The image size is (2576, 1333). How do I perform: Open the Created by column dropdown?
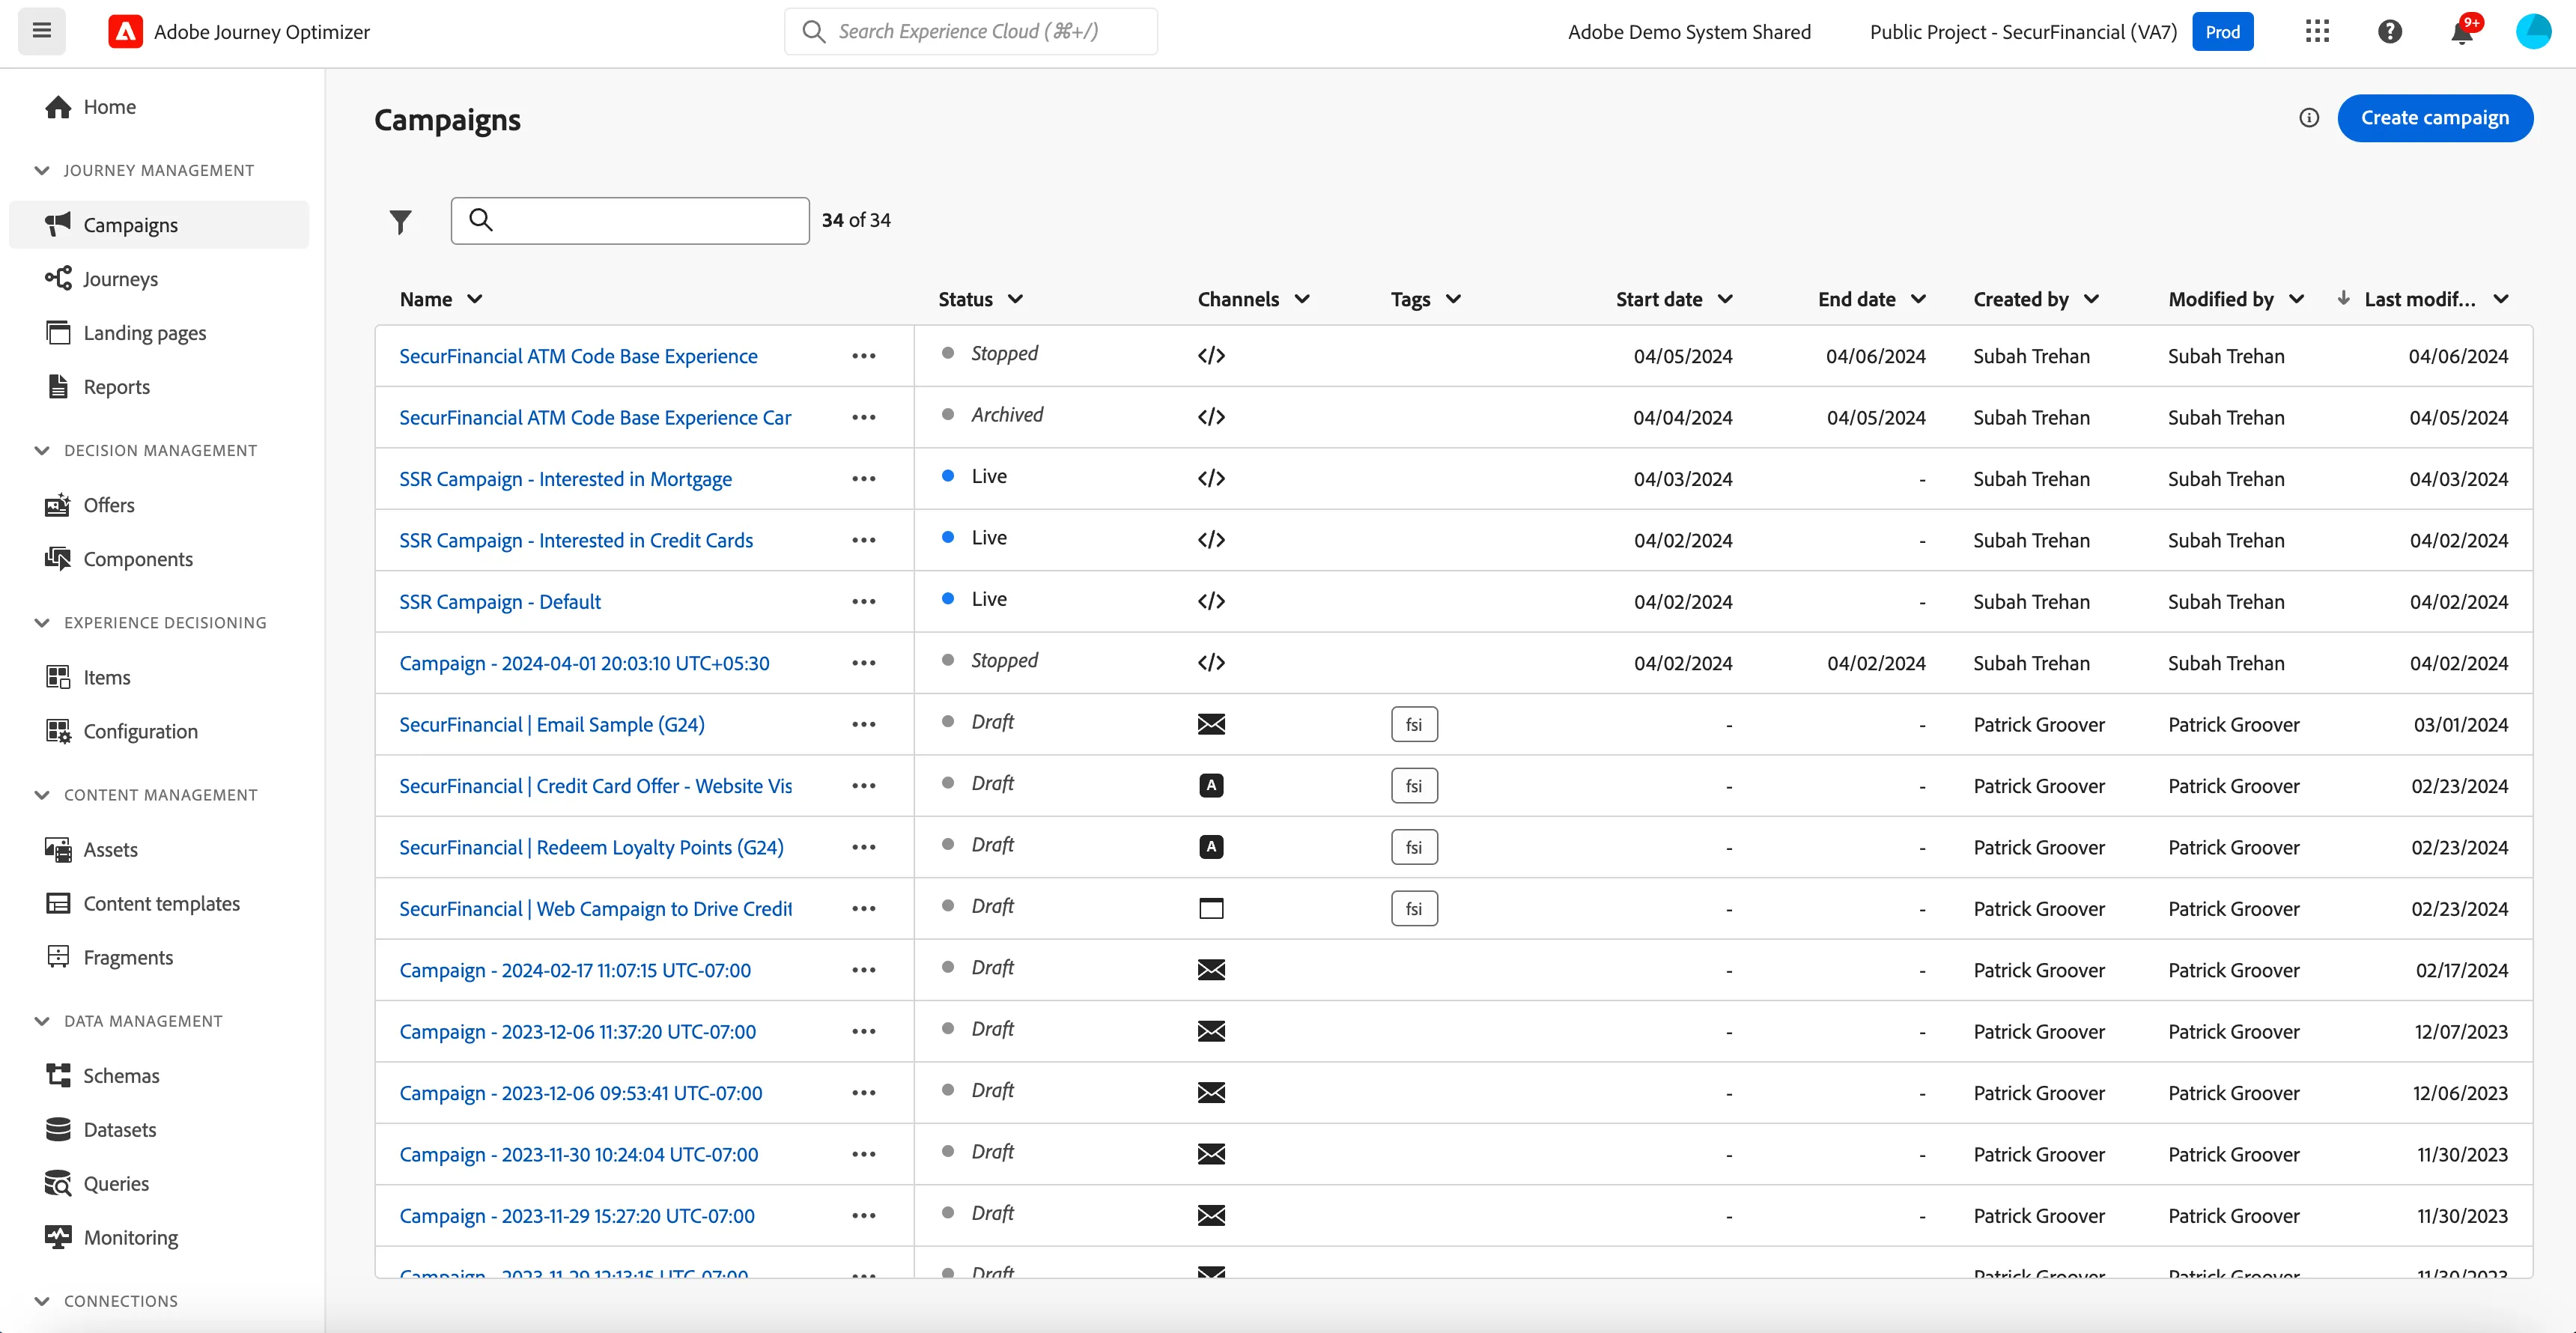(x=2091, y=299)
